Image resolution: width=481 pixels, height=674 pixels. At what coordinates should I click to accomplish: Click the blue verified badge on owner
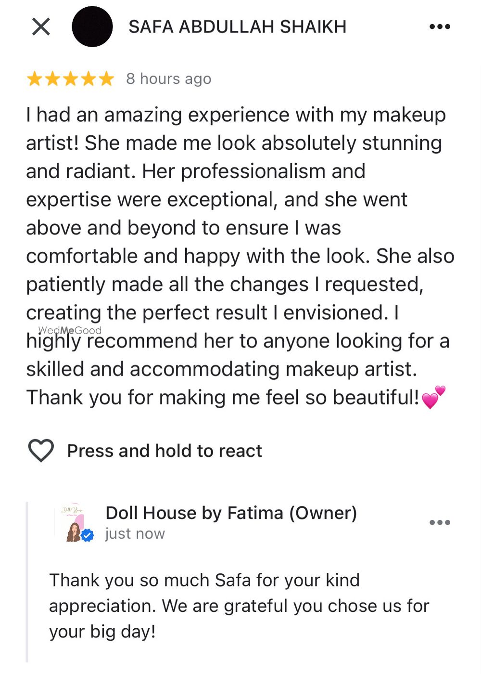(88, 535)
